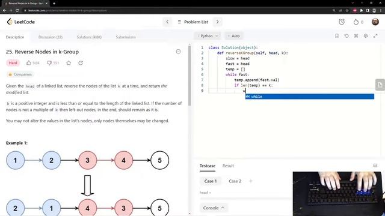Add a new test case plus
Screen dimensions: 385x216
(x=251, y=181)
